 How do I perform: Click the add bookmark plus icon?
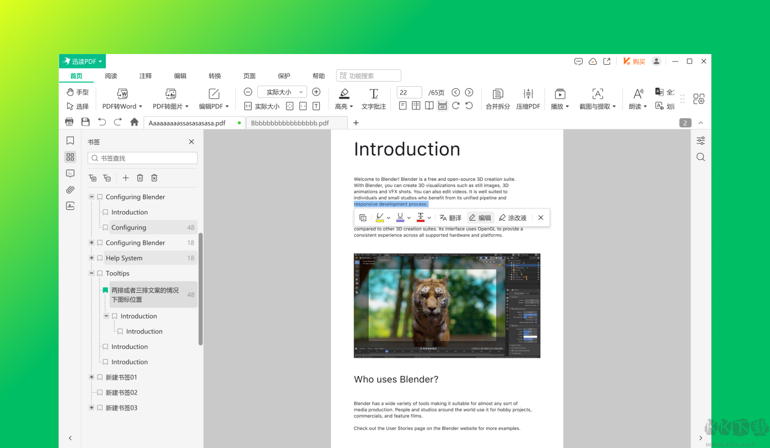[126, 178]
